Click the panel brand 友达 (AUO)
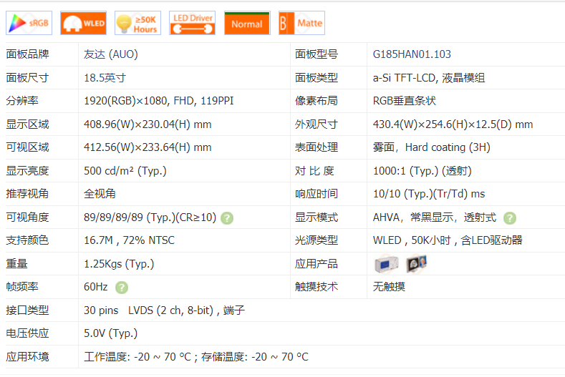This screenshot has width=565, height=377. coord(111,54)
